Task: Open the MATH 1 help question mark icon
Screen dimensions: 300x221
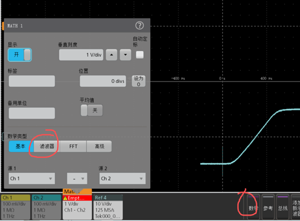Action: tap(140, 25)
